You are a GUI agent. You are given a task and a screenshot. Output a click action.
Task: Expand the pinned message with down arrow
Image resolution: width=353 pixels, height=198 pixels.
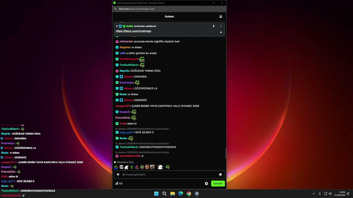(221, 32)
